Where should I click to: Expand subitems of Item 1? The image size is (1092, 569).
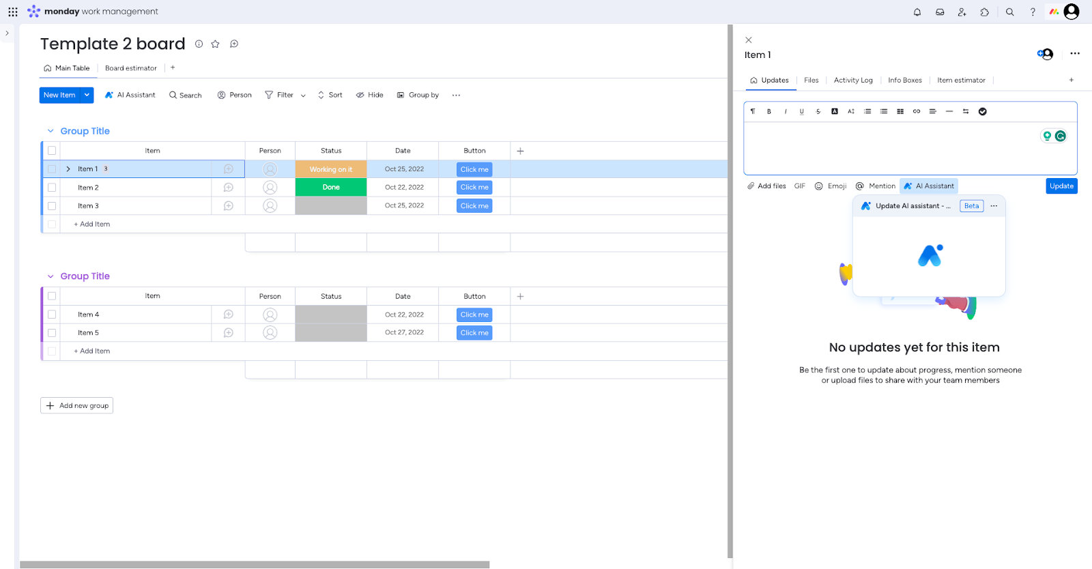point(68,169)
